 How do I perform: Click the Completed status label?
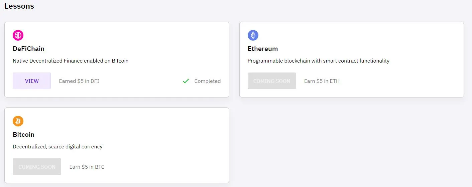coord(208,81)
